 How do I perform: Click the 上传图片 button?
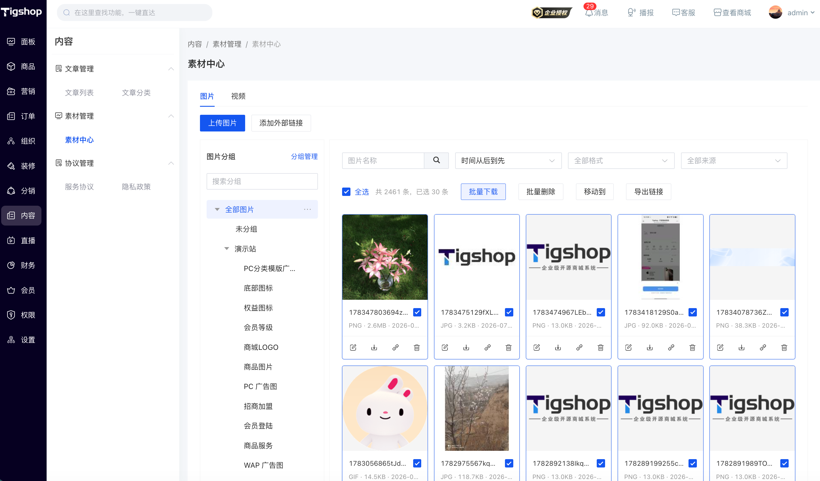pyautogui.click(x=223, y=123)
